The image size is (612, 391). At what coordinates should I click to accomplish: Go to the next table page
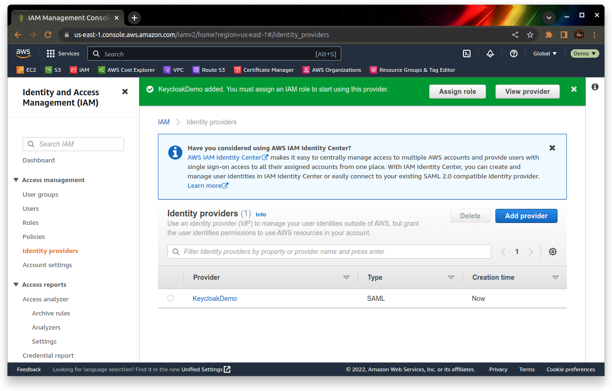(x=531, y=252)
